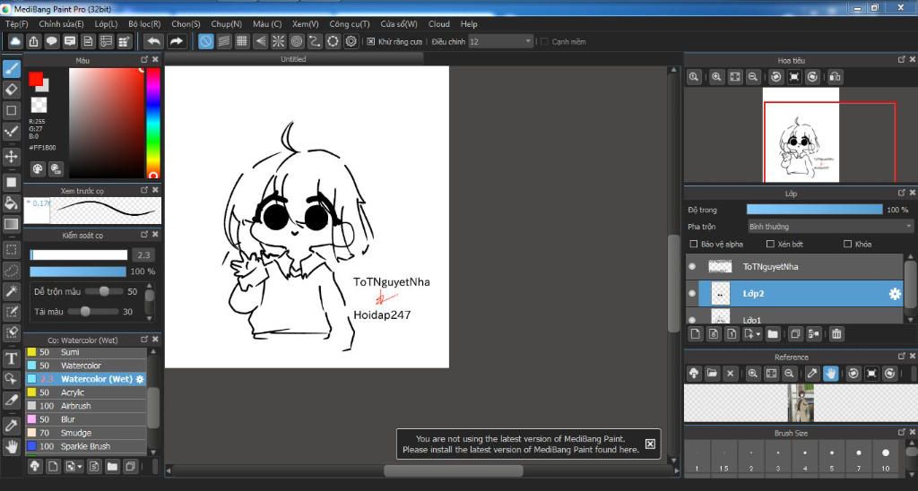Hide the Lớp1 layer
Viewport: 918px width, 491px height.
(692, 320)
